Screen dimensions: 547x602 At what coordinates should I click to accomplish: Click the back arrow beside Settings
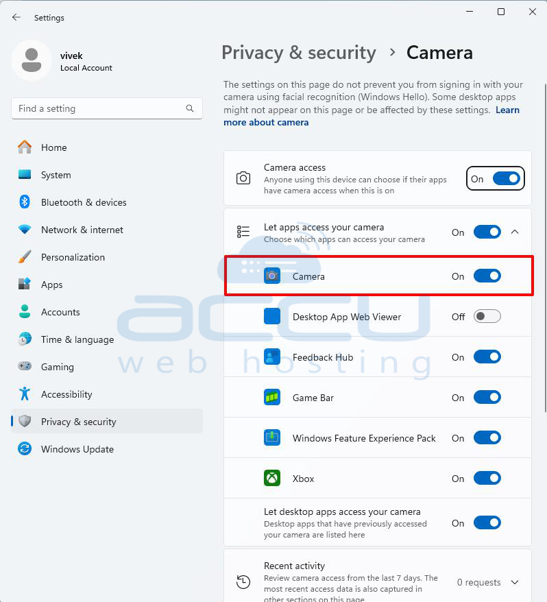click(x=16, y=17)
